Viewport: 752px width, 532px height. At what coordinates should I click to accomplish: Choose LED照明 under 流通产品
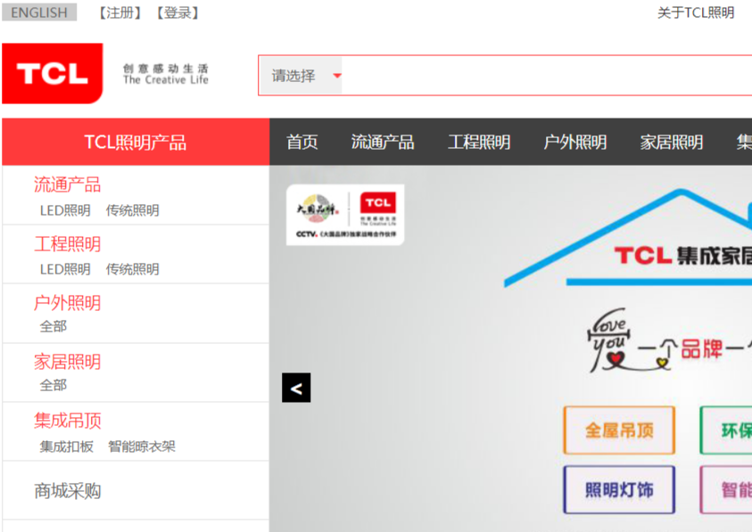tap(65, 210)
